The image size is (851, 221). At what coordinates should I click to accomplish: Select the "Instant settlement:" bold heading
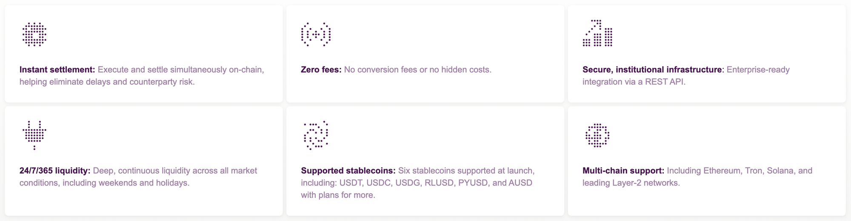[57, 70]
